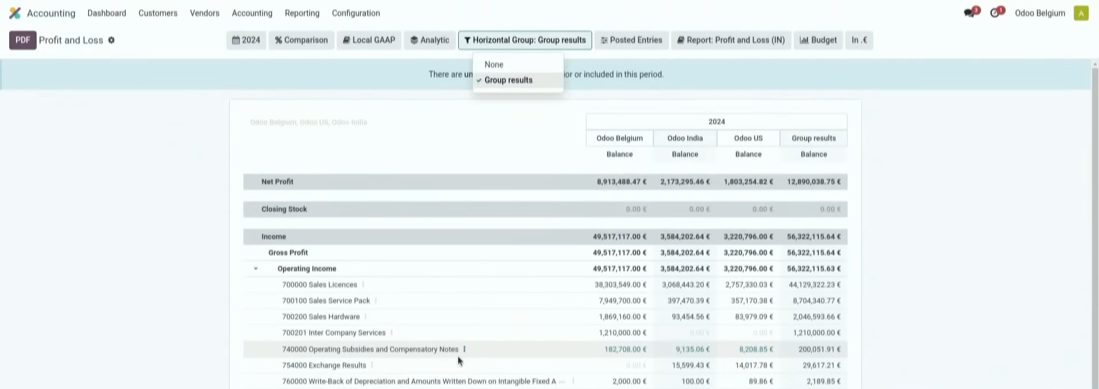1099x389 pixels.
Task: Select None in the horizontal group menu
Action: tap(518, 65)
